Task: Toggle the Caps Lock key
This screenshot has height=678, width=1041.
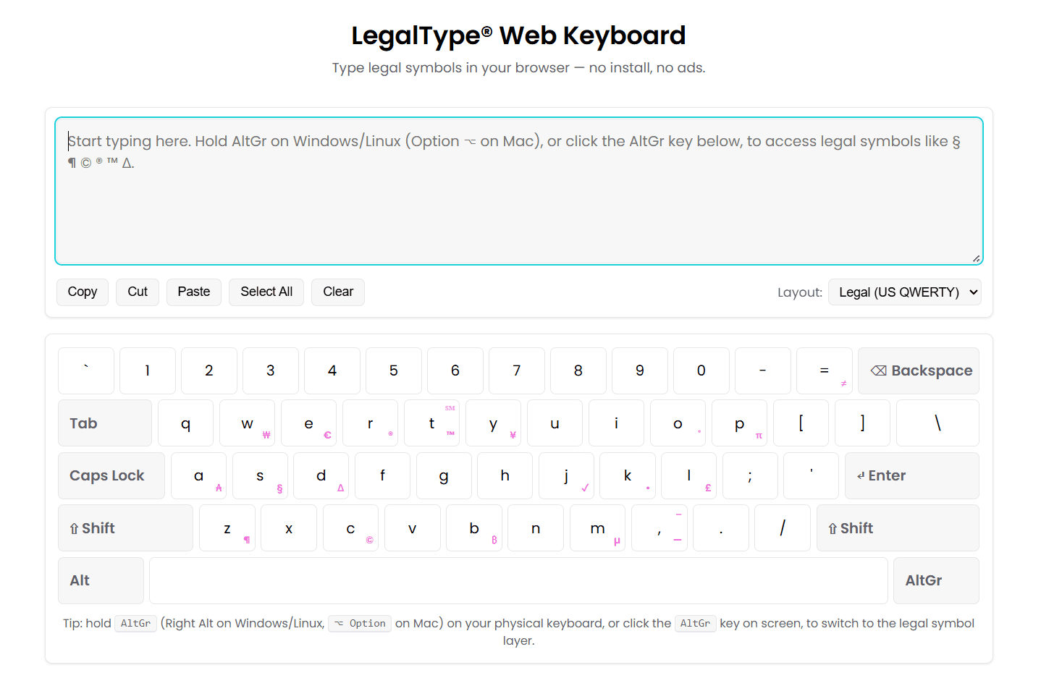Action: click(x=111, y=476)
